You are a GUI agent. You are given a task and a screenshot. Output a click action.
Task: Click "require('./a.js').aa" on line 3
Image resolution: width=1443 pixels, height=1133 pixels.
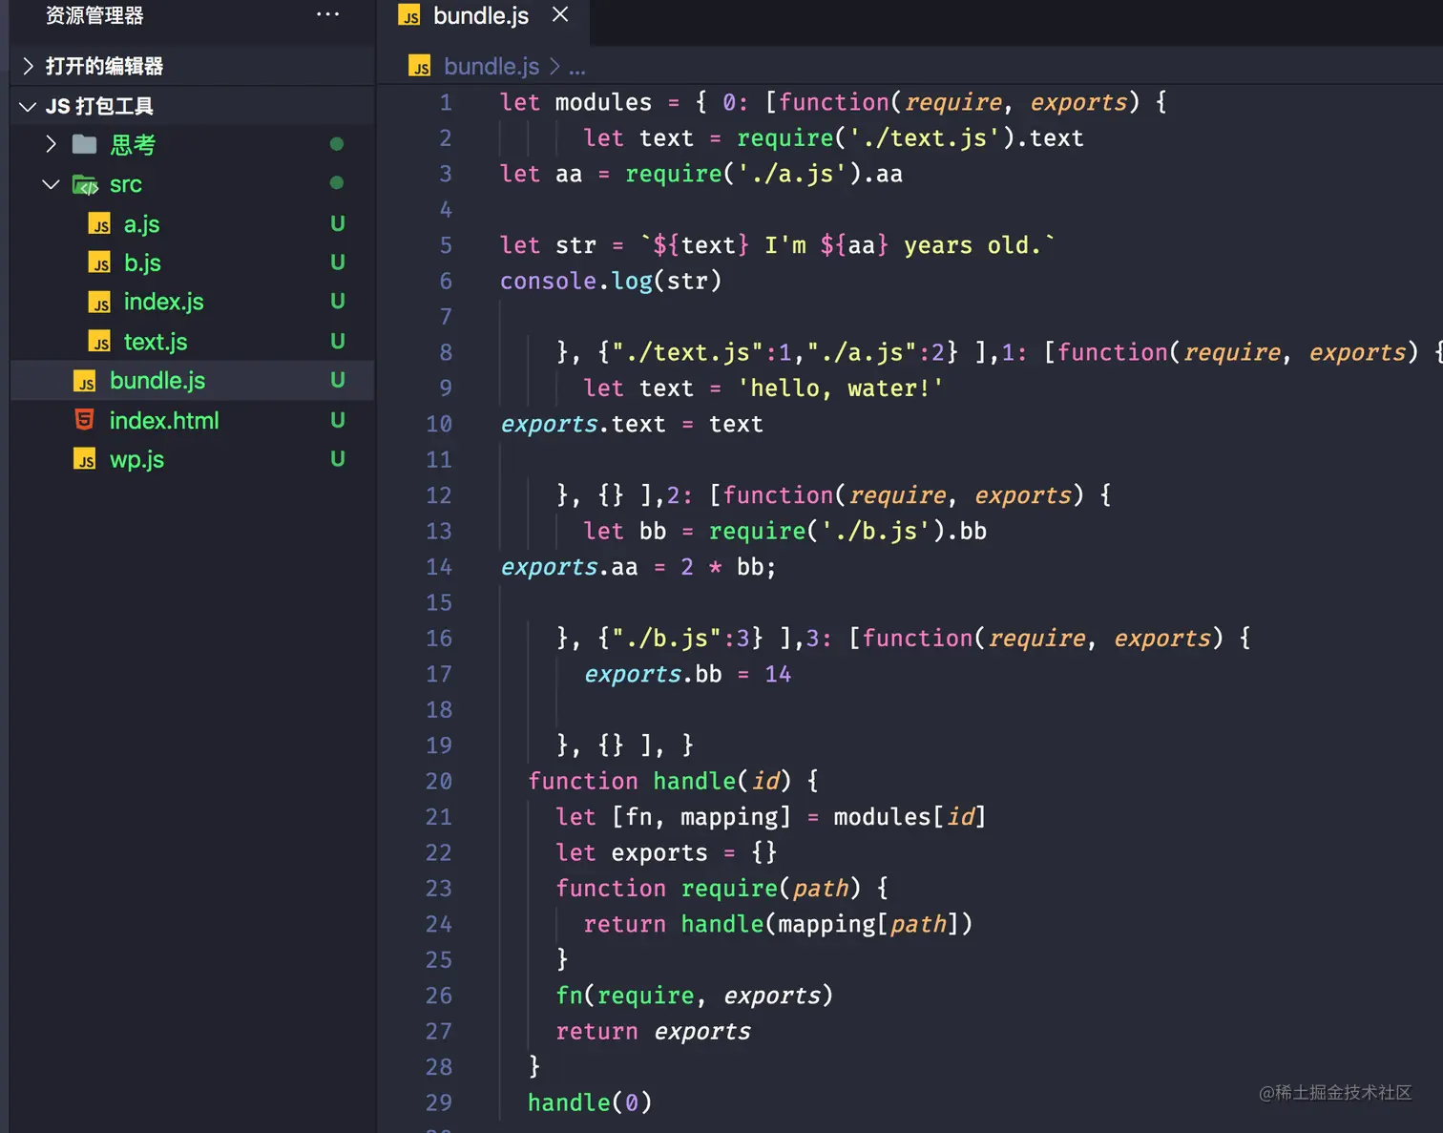coord(763,174)
